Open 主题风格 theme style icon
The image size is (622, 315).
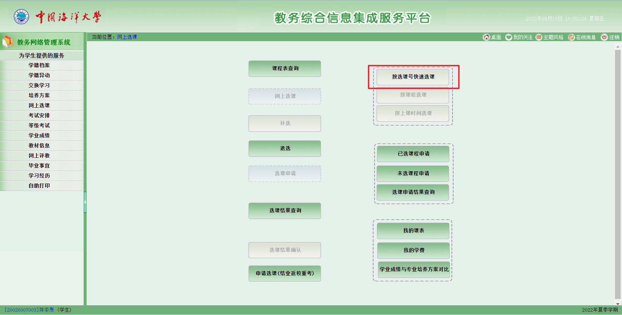[539, 37]
